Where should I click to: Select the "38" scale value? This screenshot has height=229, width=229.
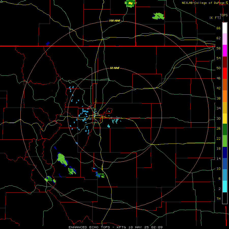[219, 98]
